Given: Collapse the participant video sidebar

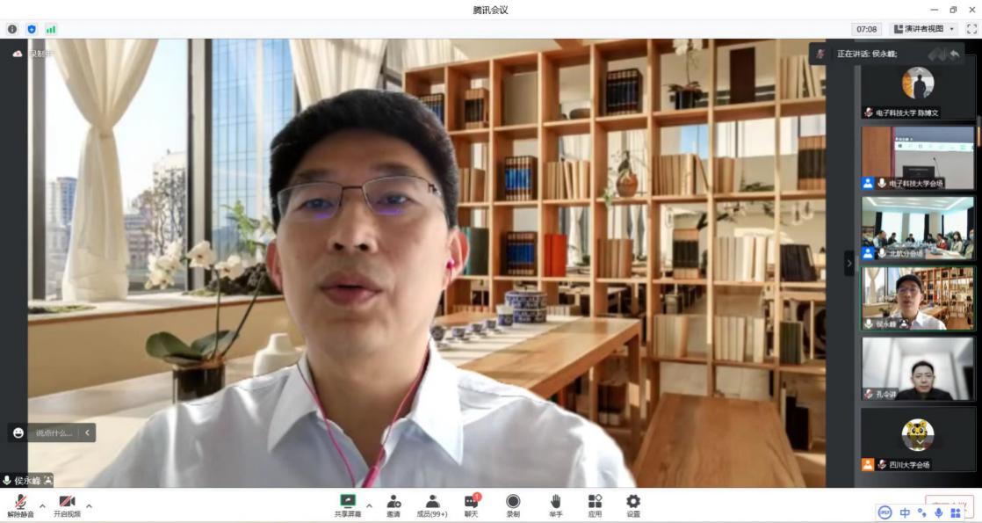Looking at the screenshot, I should click(x=848, y=263).
